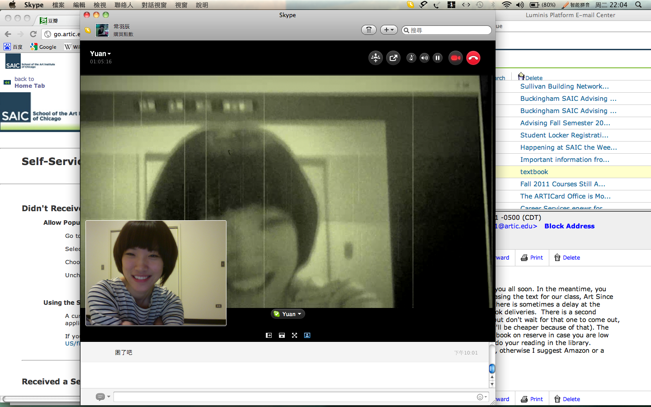Screen dimensions: 651x407
Task: Click the yellow status icon beside the avatar
Action: 88,30
